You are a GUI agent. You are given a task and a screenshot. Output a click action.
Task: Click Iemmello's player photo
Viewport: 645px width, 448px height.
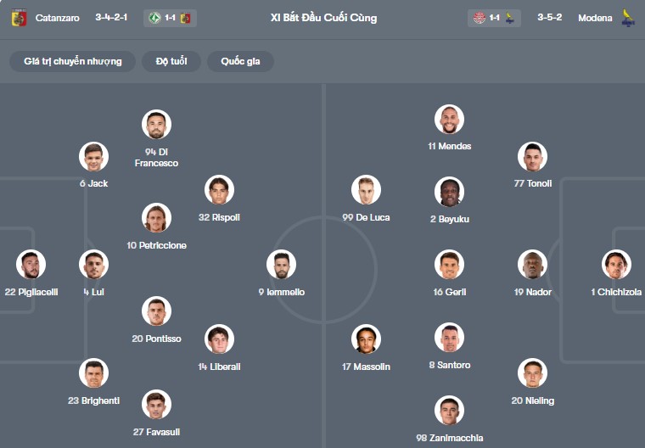281,265
